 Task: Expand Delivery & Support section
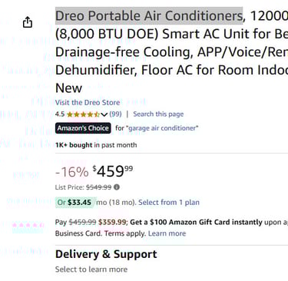[x=106, y=254]
